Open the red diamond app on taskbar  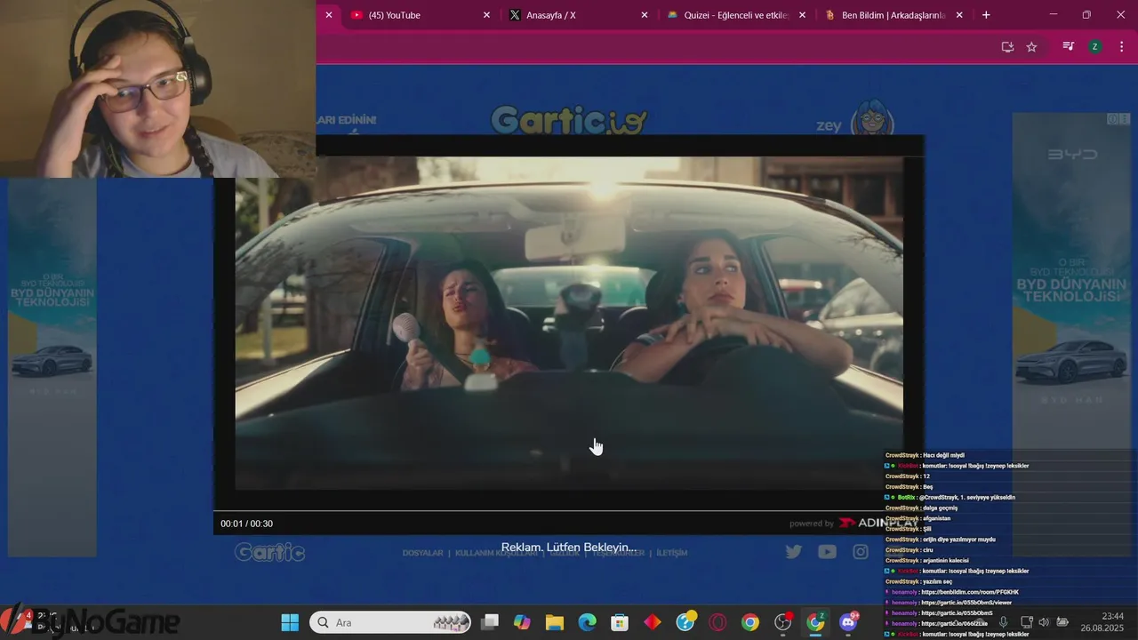pos(653,622)
